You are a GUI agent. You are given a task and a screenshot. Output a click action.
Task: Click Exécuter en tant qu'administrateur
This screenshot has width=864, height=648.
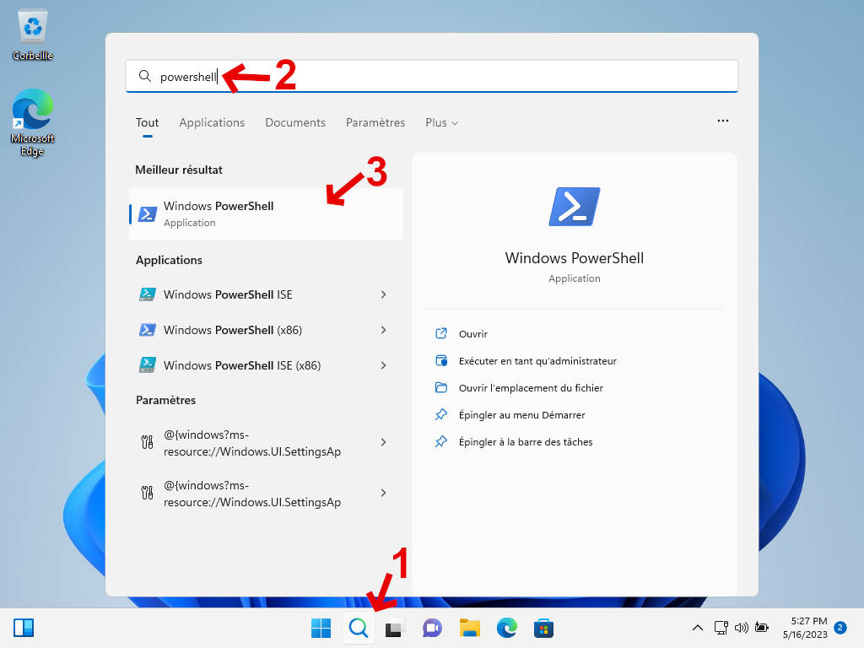tap(537, 361)
